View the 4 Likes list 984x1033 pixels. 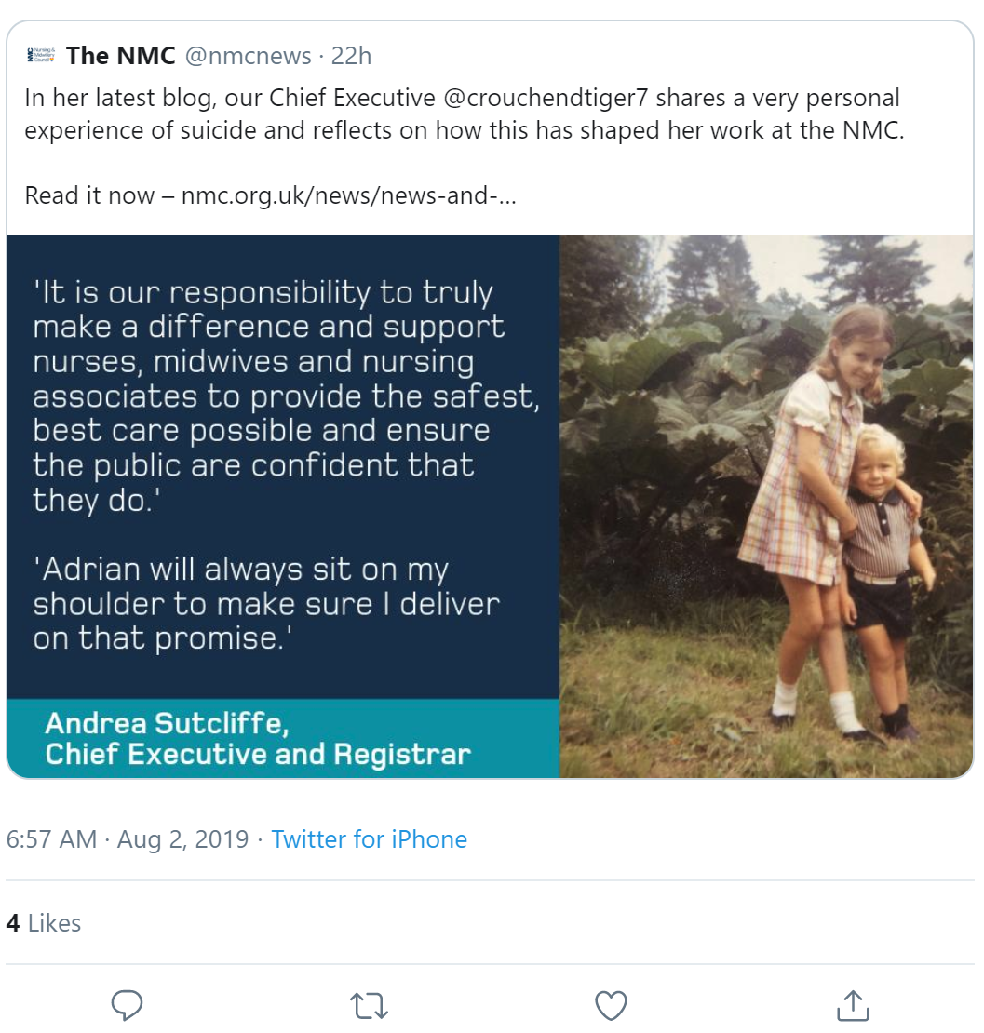(x=44, y=923)
